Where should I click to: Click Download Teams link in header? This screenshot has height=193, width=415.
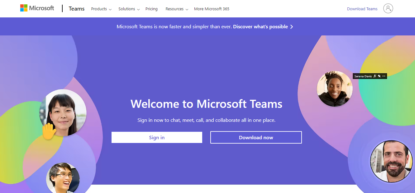click(362, 9)
